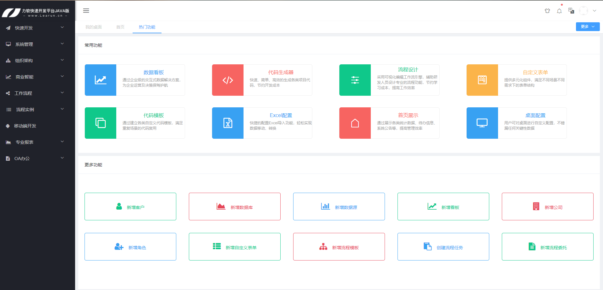The image size is (603, 290).
Task: Expand the 工作流程 menu chevron
Action: [62, 93]
